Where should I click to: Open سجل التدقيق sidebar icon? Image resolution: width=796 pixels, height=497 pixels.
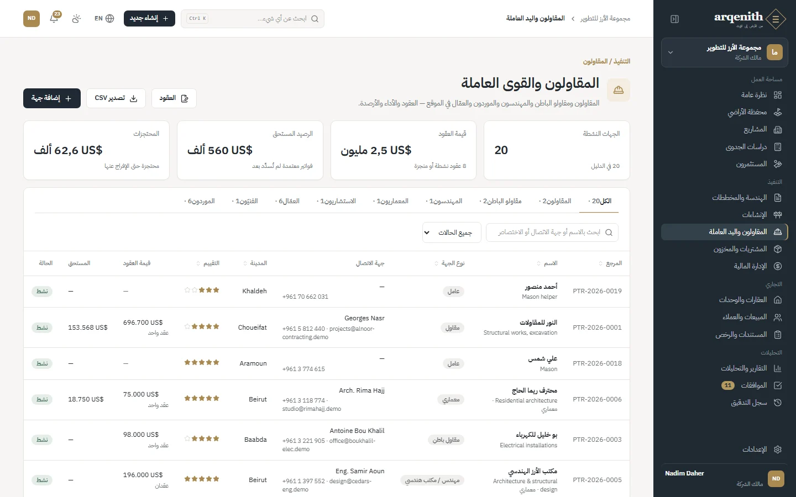point(778,403)
